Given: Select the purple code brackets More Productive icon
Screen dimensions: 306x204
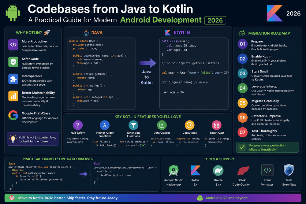Looking at the screenshot, I should coord(13,45).
